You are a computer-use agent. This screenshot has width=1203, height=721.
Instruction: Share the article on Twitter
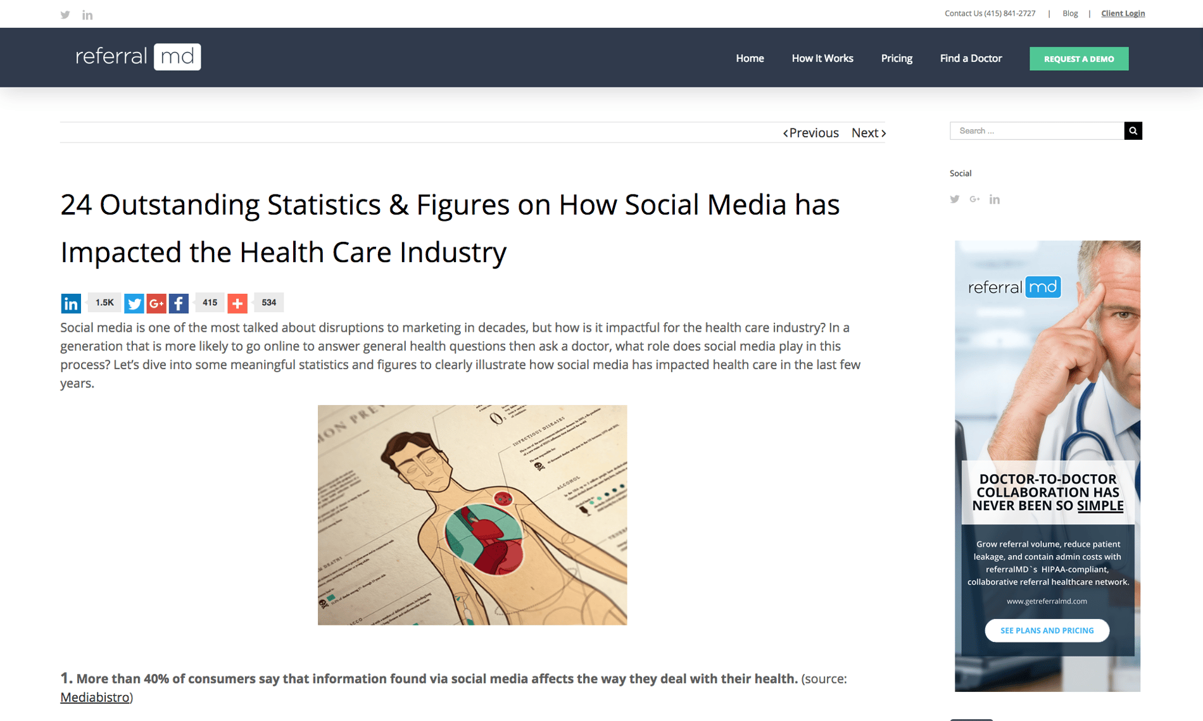click(x=134, y=303)
